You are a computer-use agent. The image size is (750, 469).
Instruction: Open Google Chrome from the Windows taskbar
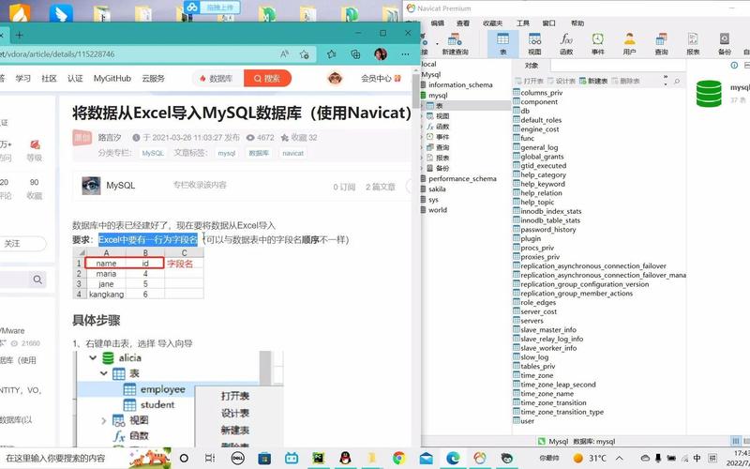coord(399,458)
